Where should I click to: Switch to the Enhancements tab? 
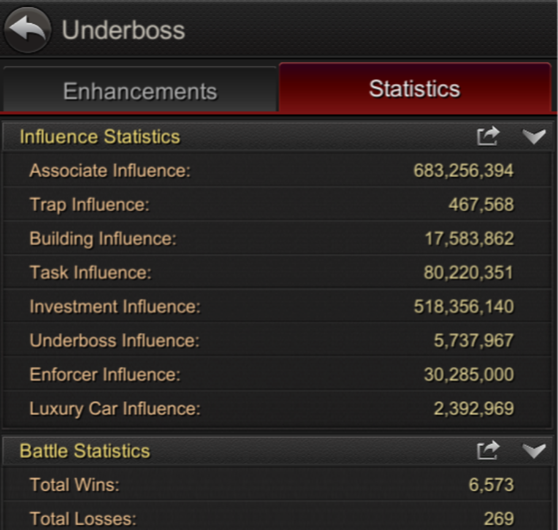(140, 90)
